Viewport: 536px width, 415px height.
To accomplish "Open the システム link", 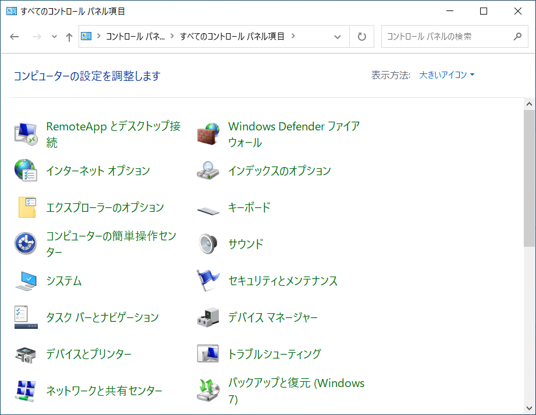I will point(64,281).
